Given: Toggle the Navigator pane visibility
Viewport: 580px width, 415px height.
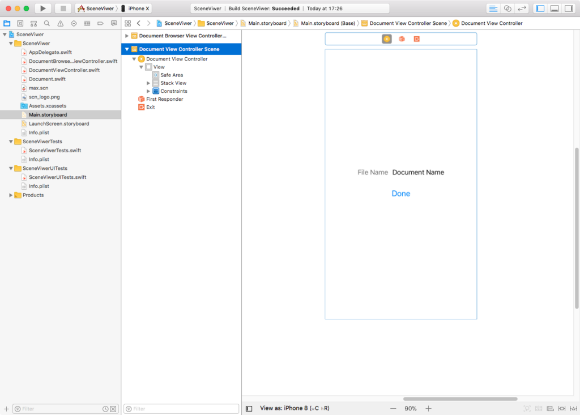Looking at the screenshot, I should point(540,8).
